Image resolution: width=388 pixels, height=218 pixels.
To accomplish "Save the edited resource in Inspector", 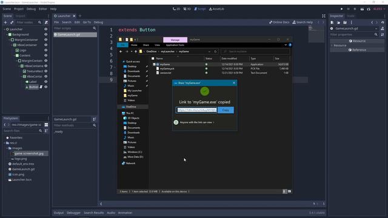I will point(345,22).
